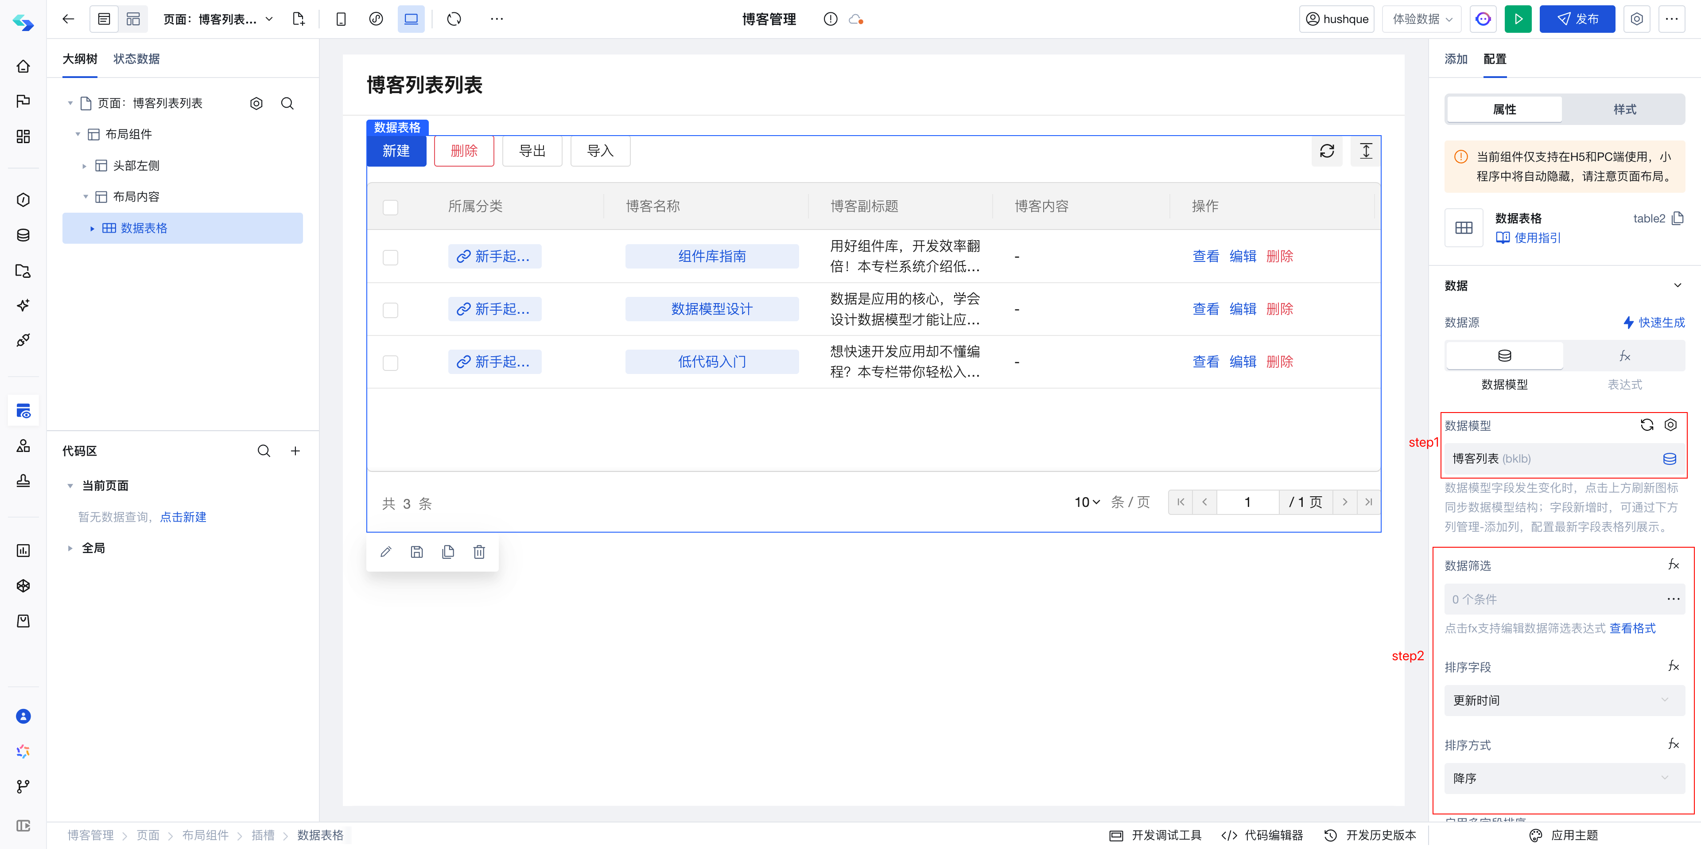Click the refresh circle icon in top toolbar
Image resolution: width=1701 pixels, height=849 pixels.
click(x=454, y=19)
